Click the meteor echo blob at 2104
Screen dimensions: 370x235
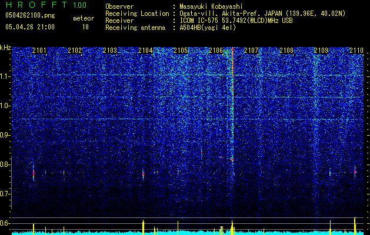point(143,174)
